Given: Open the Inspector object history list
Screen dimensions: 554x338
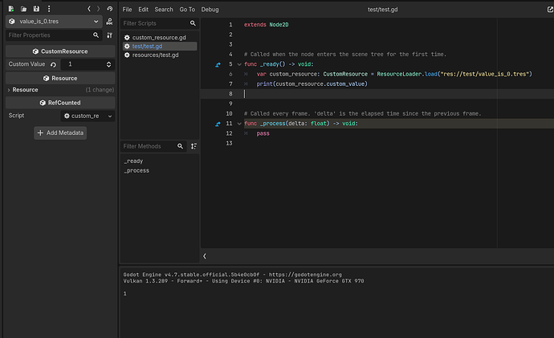Looking at the screenshot, I should (x=110, y=9).
